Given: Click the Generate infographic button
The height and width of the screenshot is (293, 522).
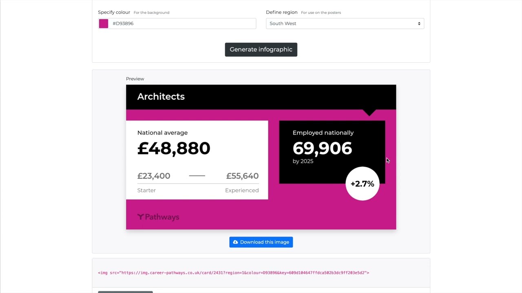Looking at the screenshot, I should coord(261,50).
